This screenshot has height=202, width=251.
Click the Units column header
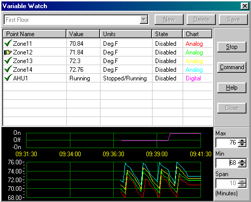pos(126,34)
